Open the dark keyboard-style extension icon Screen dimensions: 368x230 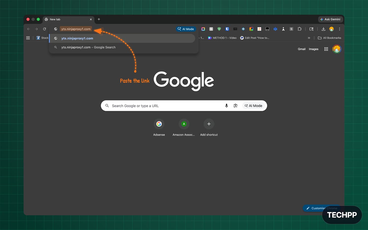tap(235, 29)
